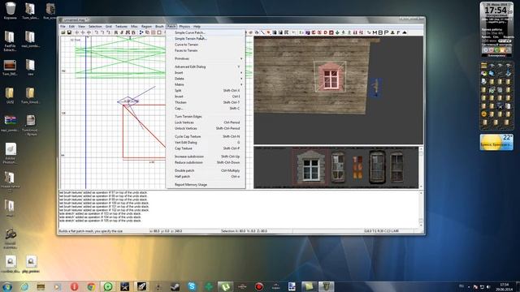
Task: Pick the stone-framed window texture thumbnail
Action: (310, 166)
